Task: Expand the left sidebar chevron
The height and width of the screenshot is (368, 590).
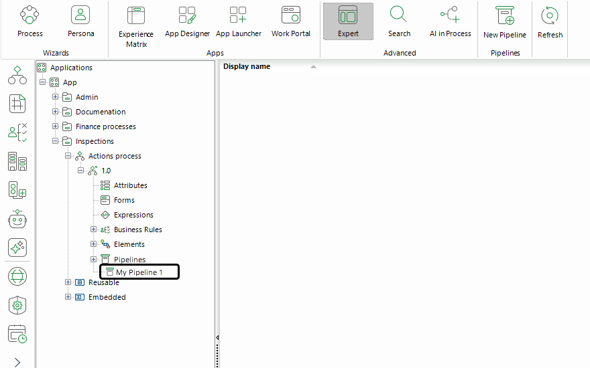Action: click(17, 361)
